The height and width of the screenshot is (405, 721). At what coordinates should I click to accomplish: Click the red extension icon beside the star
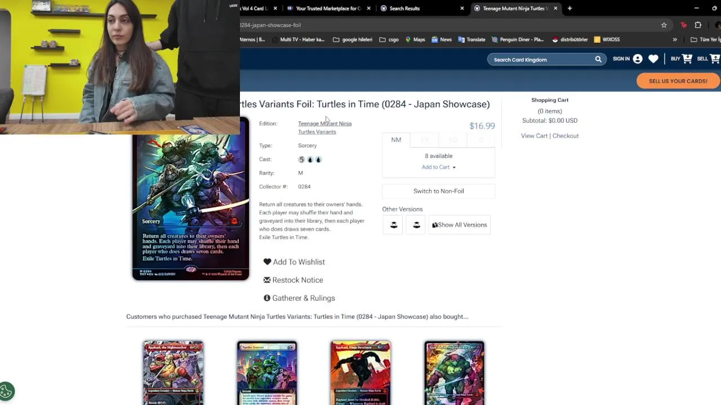(x=683, y=25)
